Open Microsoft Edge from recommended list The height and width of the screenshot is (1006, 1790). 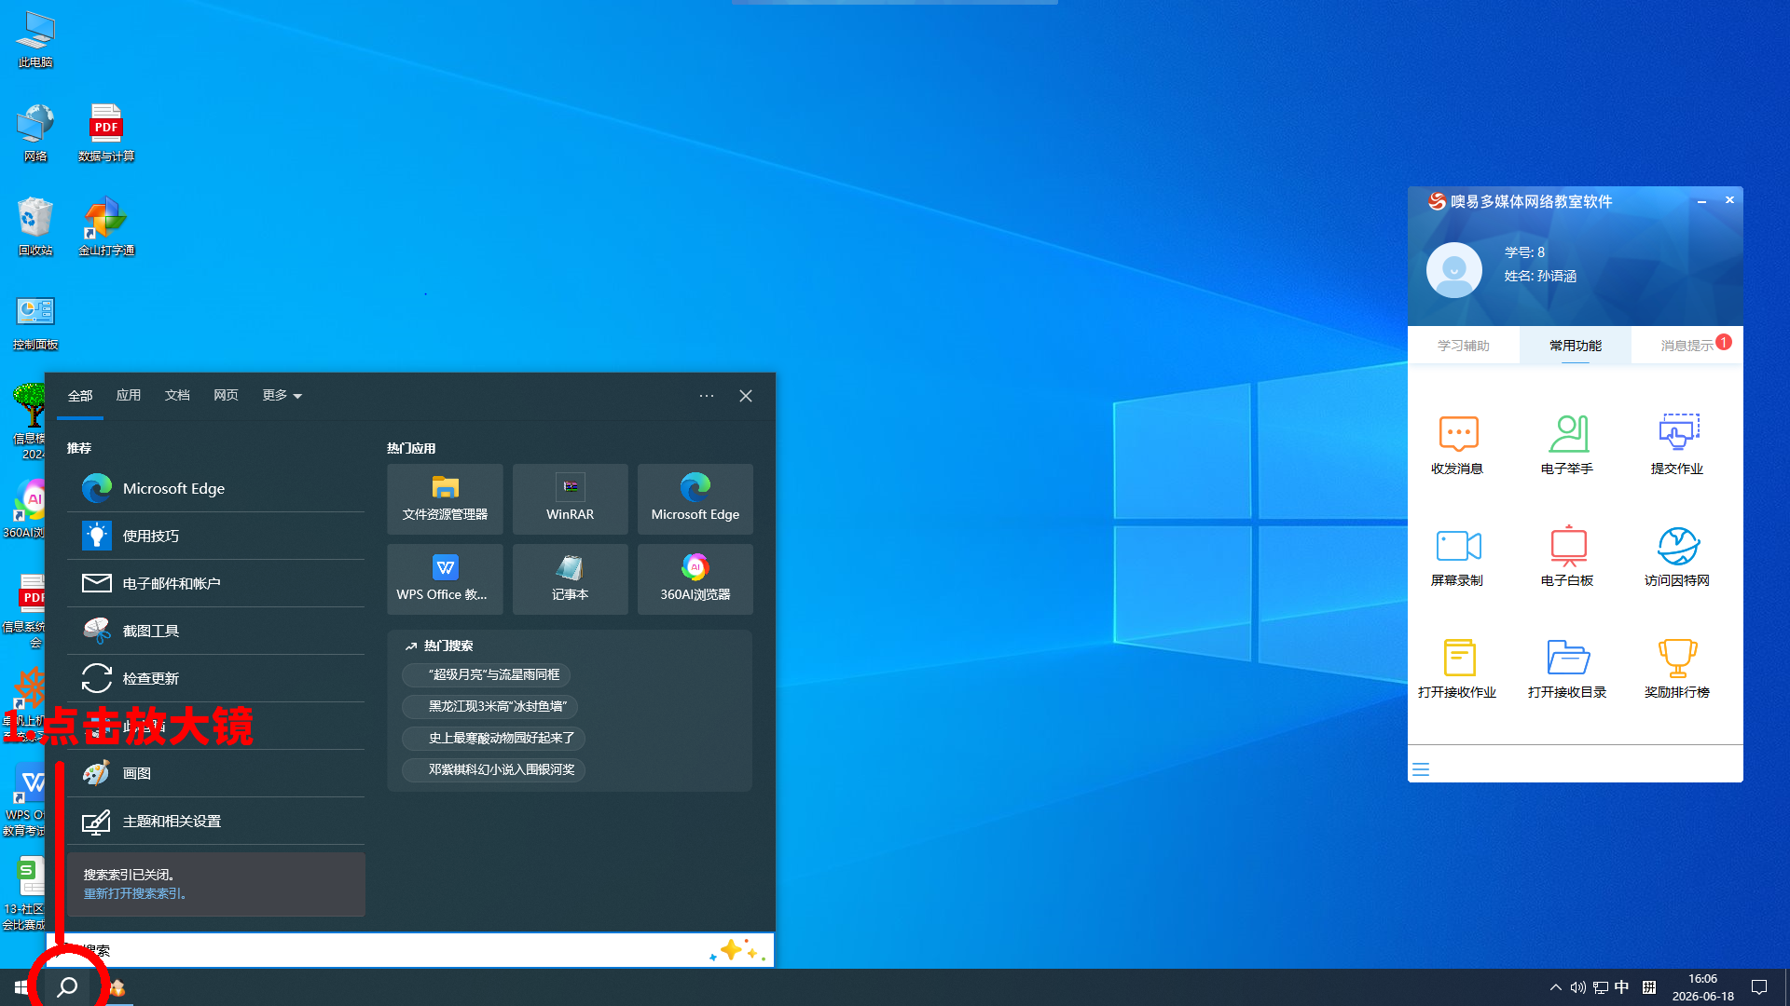(216, 488)
